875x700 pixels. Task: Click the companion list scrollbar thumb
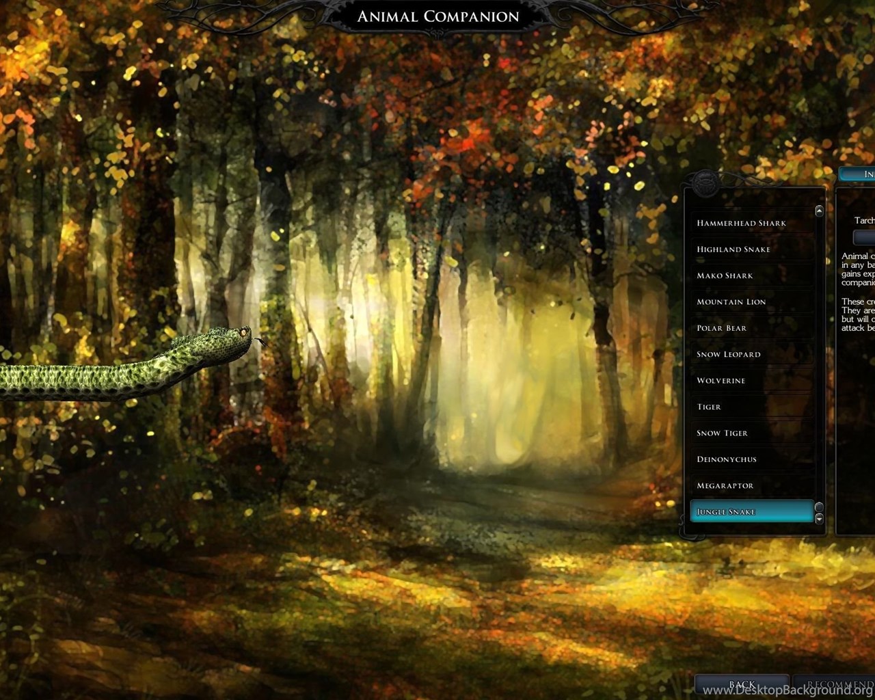[x=819, y=507]
